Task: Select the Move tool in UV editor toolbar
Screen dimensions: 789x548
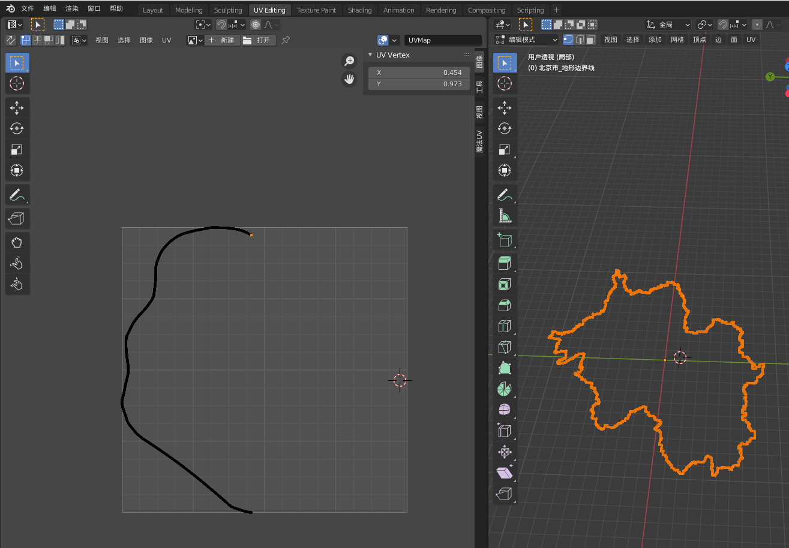Action: click(17, 108)
